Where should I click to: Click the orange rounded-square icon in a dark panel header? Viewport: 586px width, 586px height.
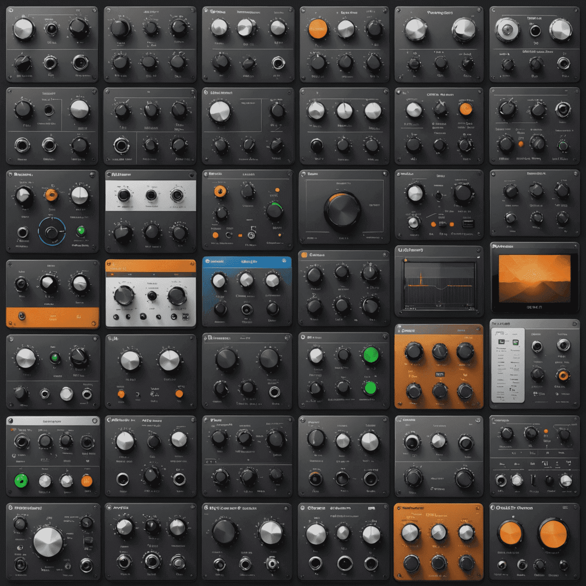tap(304, 255)
